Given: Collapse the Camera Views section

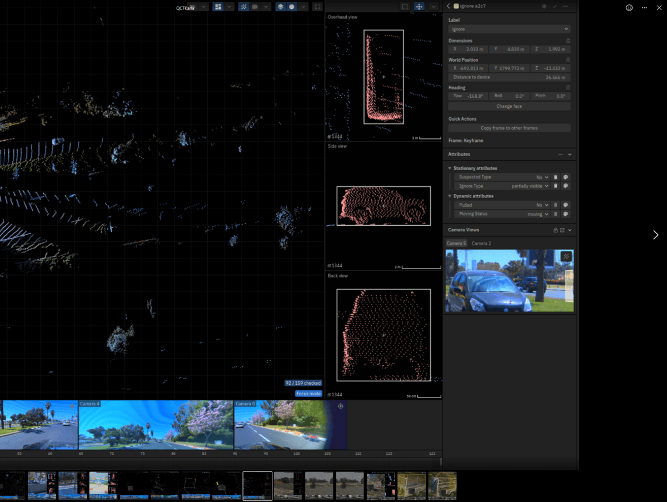Looking at the screenshot, I should (569, 230).
